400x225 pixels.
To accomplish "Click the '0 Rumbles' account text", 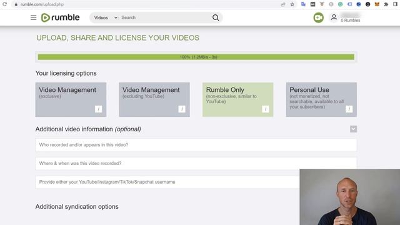I will pyautogui.click(x=351, y=21).
